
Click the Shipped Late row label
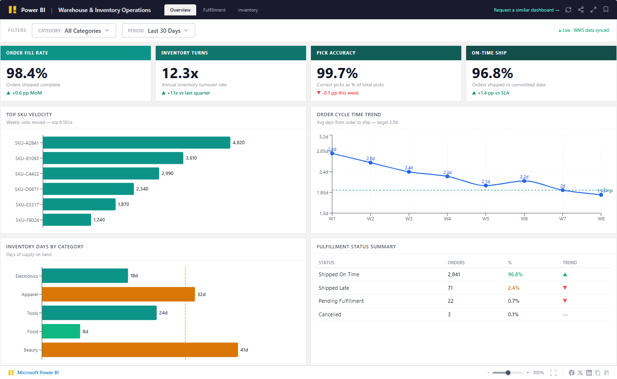(334, 288)
